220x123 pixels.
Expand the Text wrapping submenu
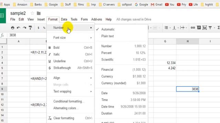coord(70,92)
